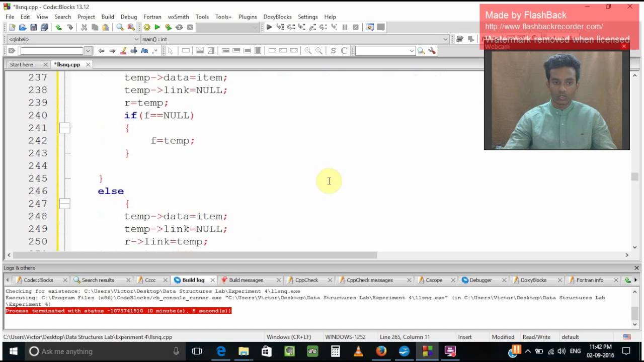
Task: Click the New file toolbar icon
Action: click(12, 27)
